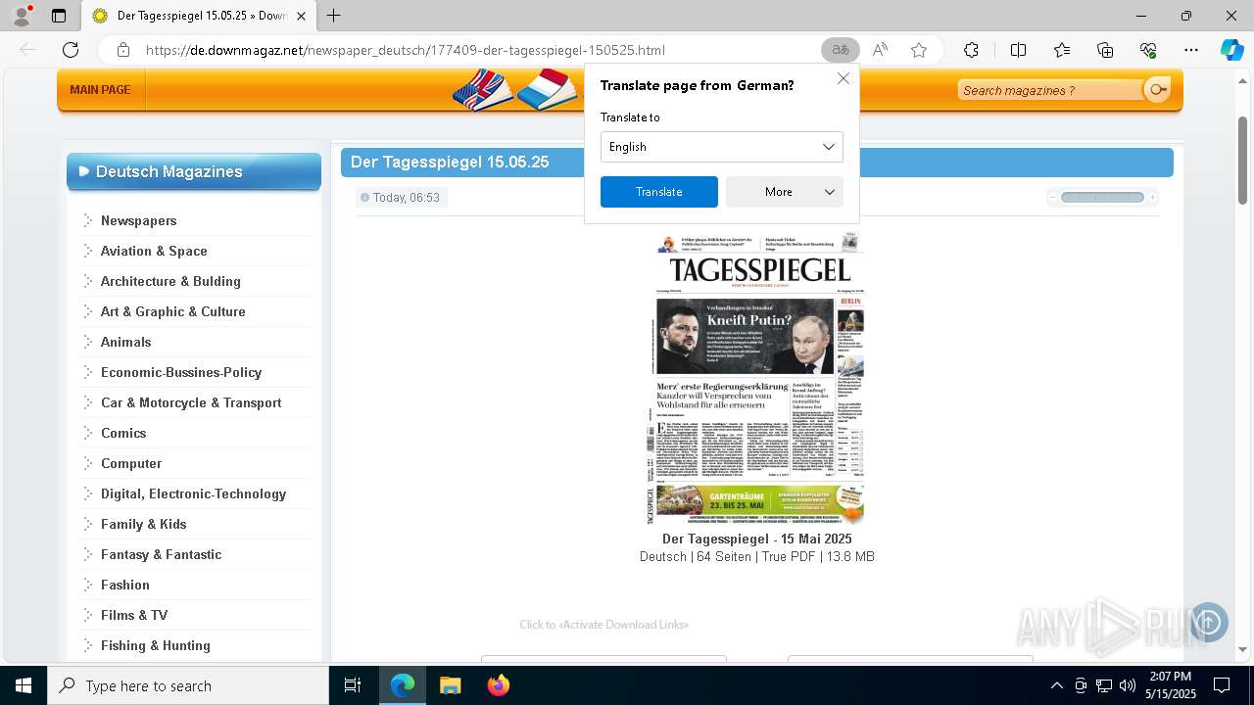
Task: Open Favorites list icon
Action: click(x=1062, y=50)
